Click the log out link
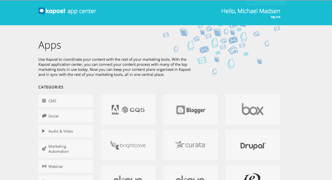Image resolution: width=332 pixels, height=180 pixels. pyautogui.click(x=276, y=17)
